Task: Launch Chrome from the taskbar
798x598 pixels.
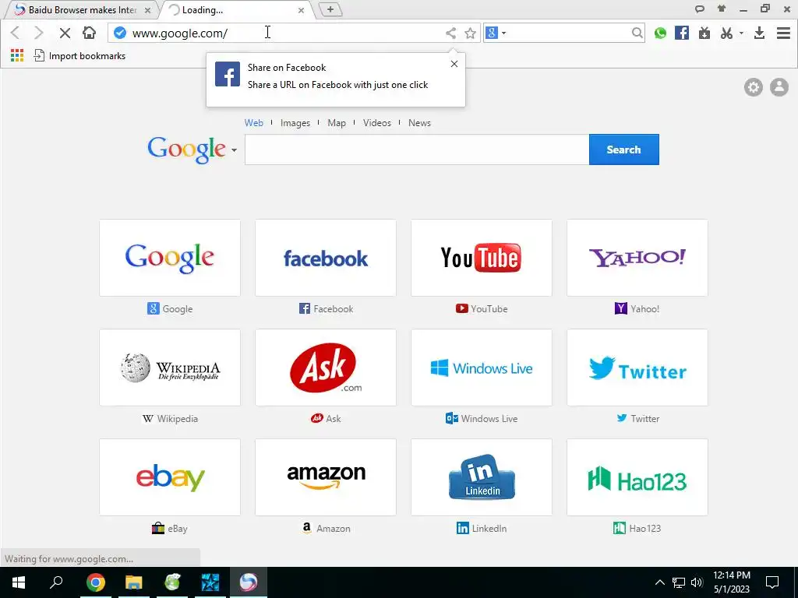Action: 95,582
